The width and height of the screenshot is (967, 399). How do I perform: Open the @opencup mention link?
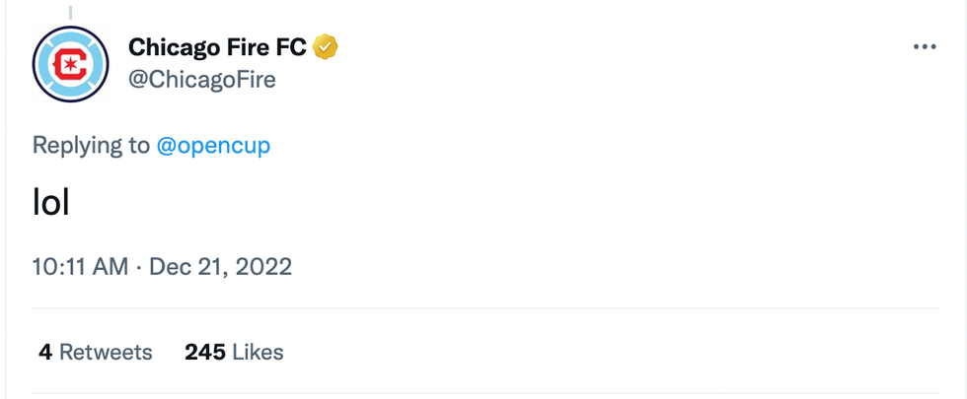click(213, 146)
